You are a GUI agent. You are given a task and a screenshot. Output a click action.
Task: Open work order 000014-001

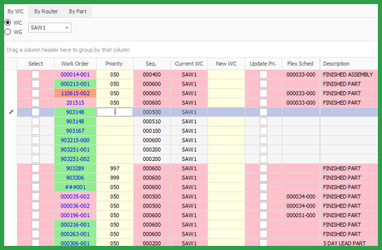pyautogui.click(x=75, y=75)
